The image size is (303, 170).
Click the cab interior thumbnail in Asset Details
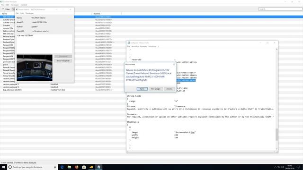click(35, 68)
